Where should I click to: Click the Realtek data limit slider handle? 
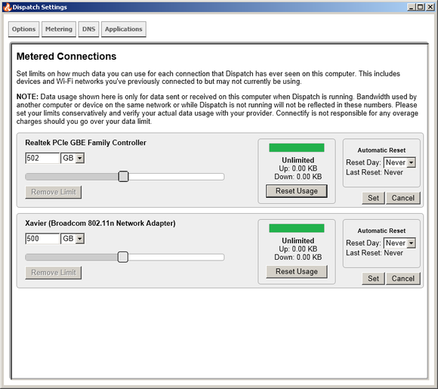123,177
